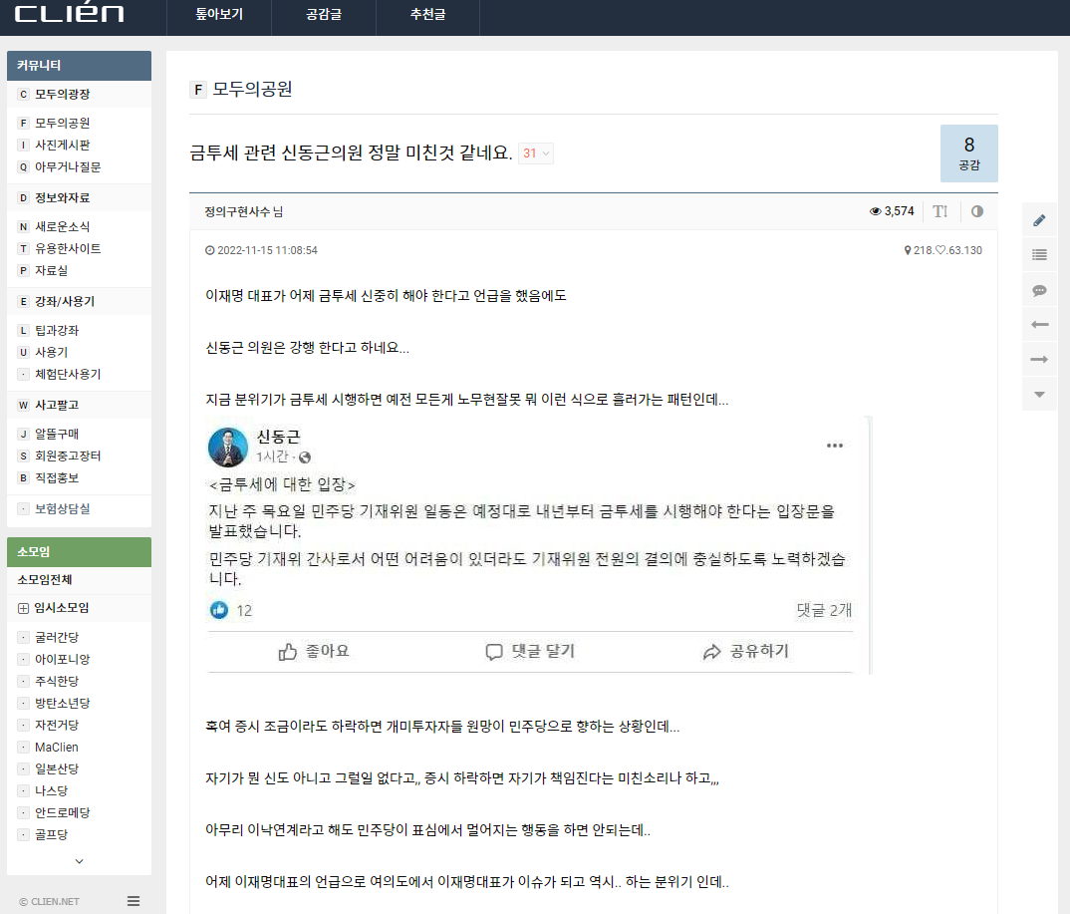This screenshot has height=914, width=1070.
Task: Open 강좌/사용기 section
Action: point(65,302)
